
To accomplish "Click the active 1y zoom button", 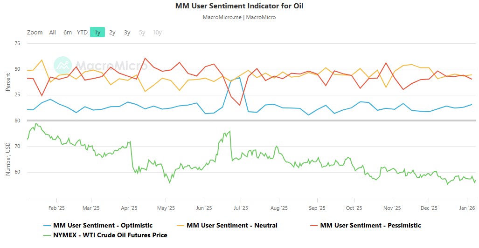I will 97,33.
